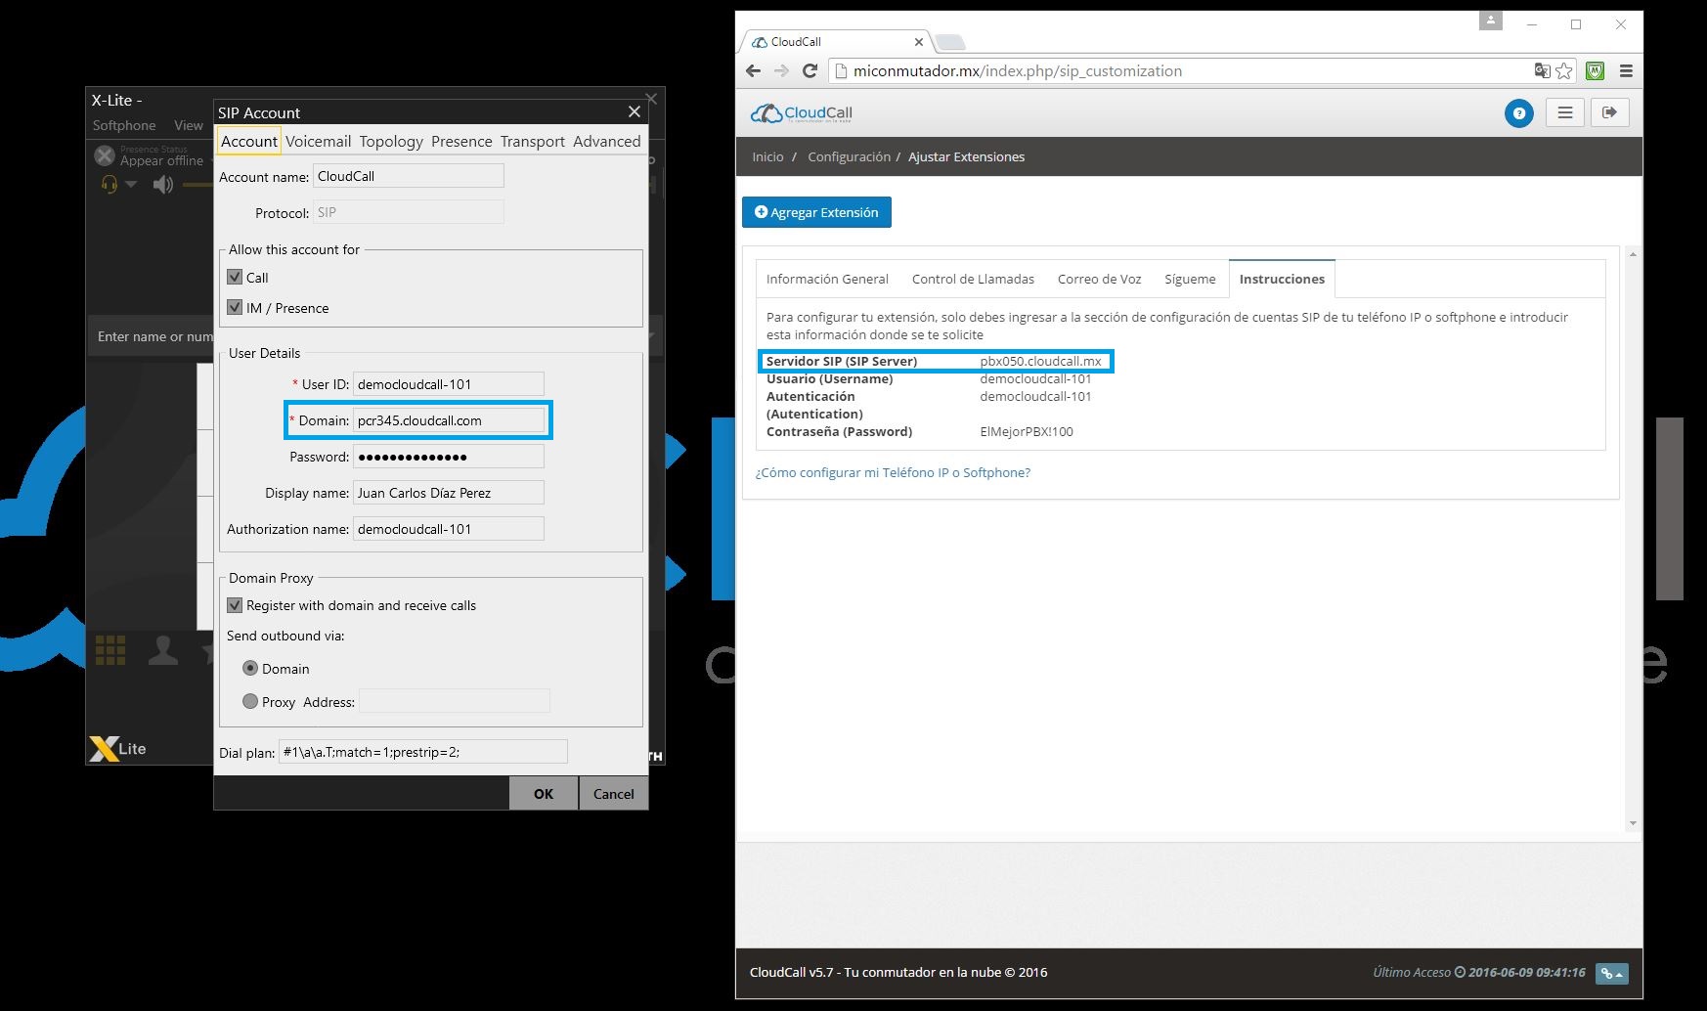Click the pbx050.cloudcall.mx SIP server value
This screenshot has height=1011, width=1707.
[1040, 361]
